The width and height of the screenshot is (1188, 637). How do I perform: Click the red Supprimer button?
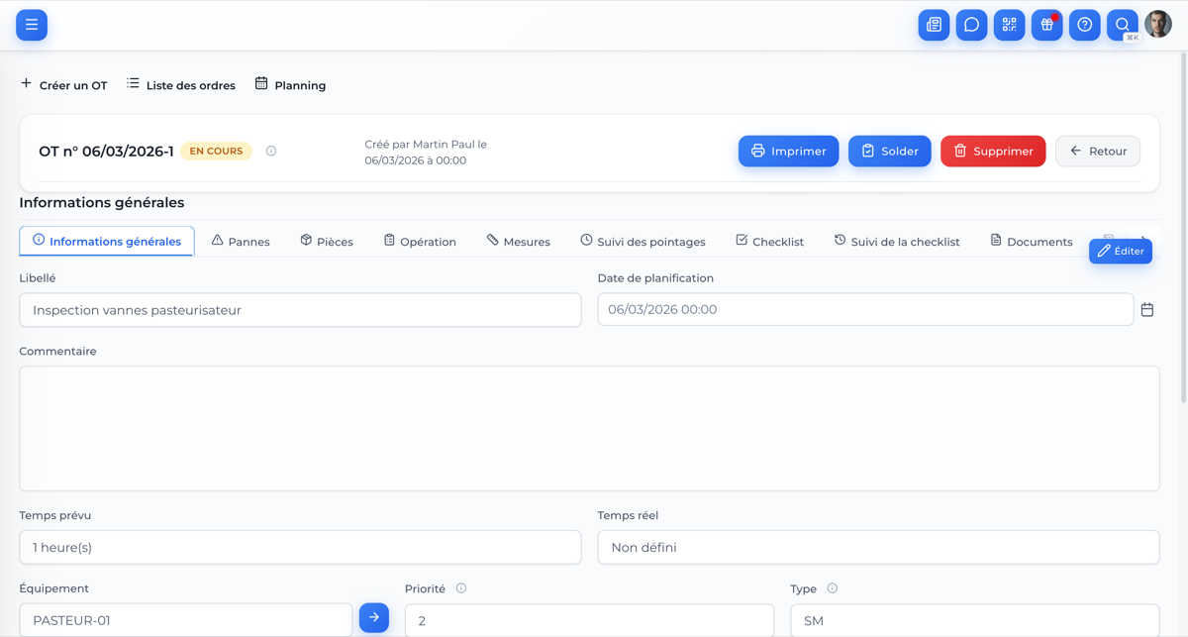coord(993,151)
